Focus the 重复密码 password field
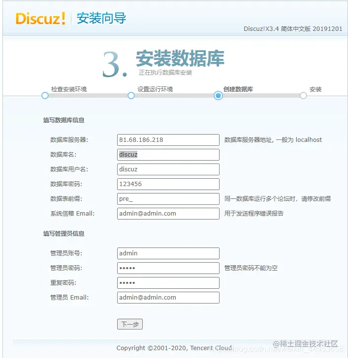The height and width of the screenshot is (358, 348). [168, 283]
